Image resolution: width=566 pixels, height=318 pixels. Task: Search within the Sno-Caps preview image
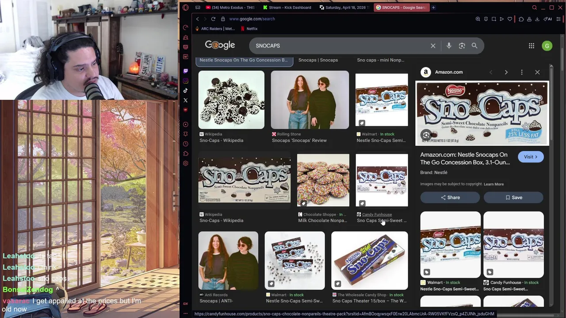pyautogui.click(x=426, y=135)
